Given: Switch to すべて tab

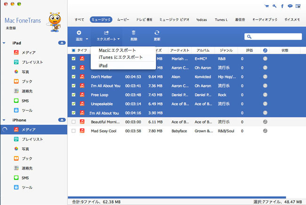Looking at the screenshot, I should (x=79, y=19).
